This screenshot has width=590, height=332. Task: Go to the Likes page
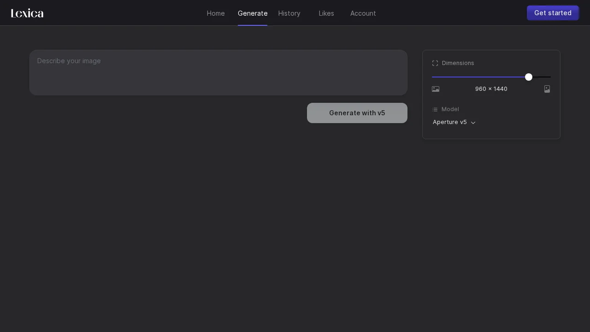(x=326, y=13)
